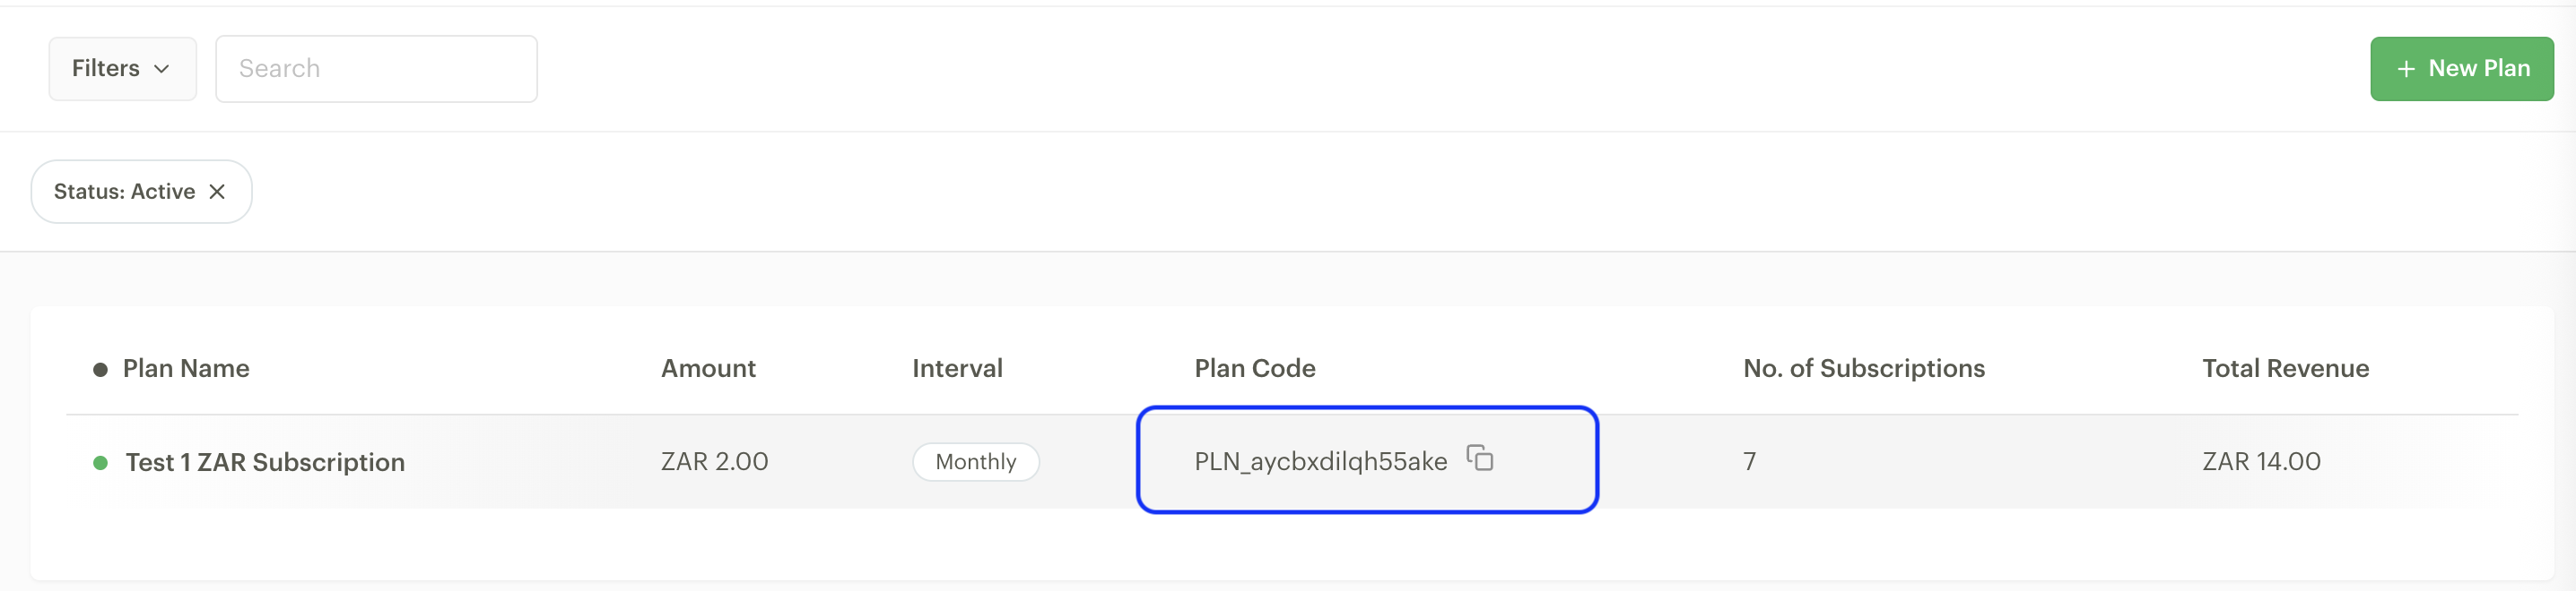Click the plus icon on the New Plan button

(x=2406, y=69)
